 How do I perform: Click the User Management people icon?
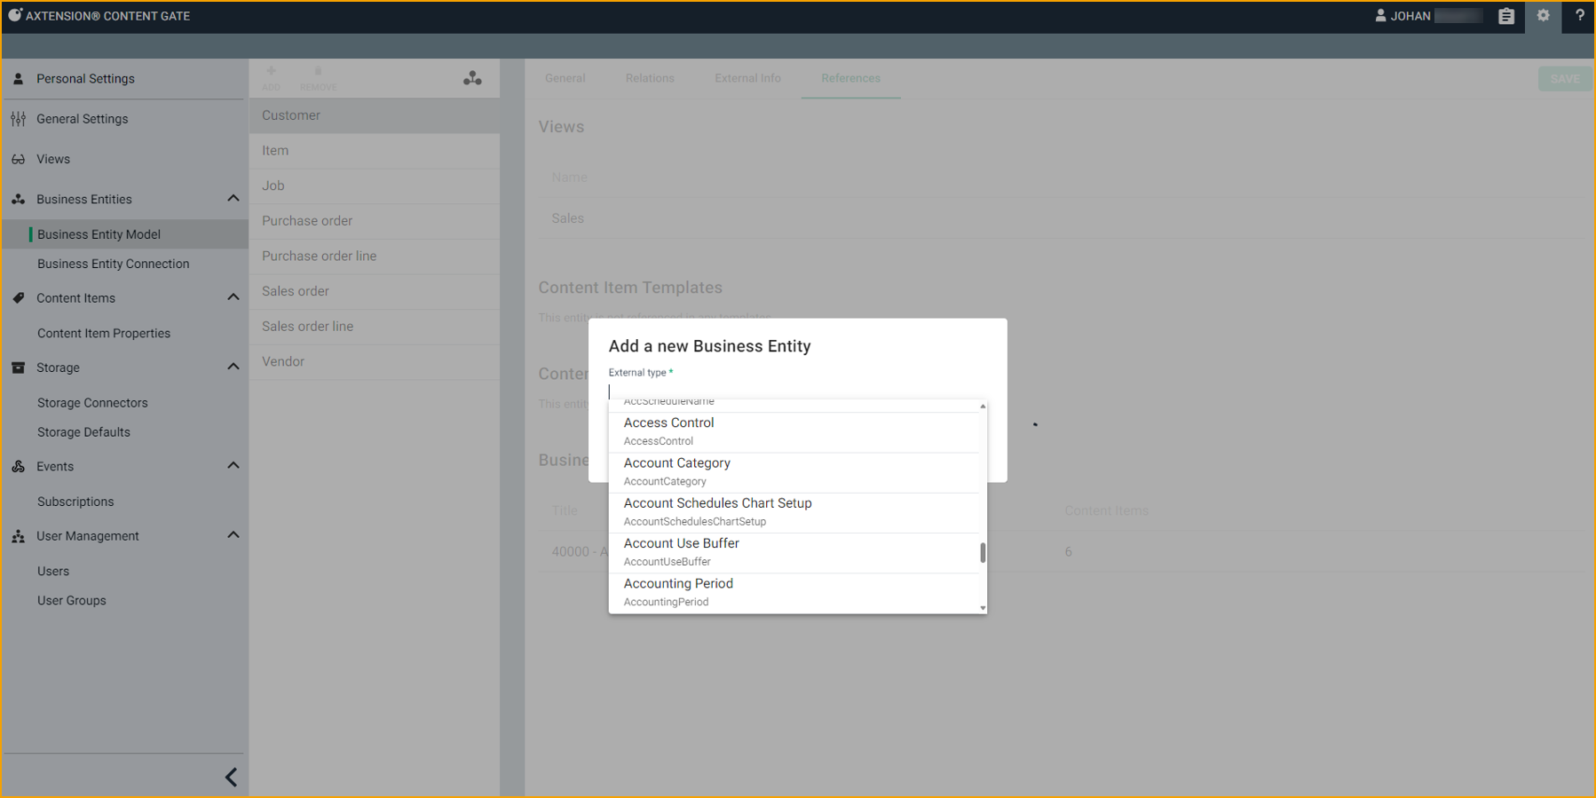click(x=18, y=536)
